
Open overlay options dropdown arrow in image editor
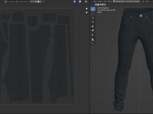82,2
